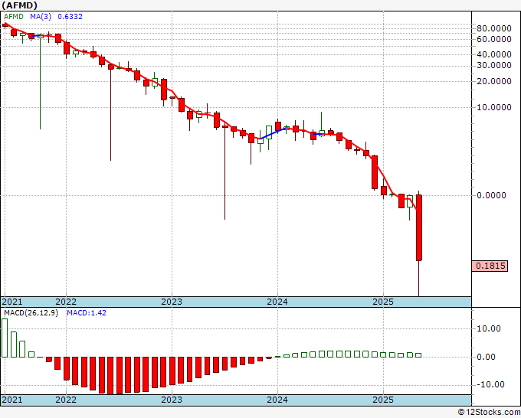
Task: Open the 12Stocks.com copyright link
Action: pos(489,413)
